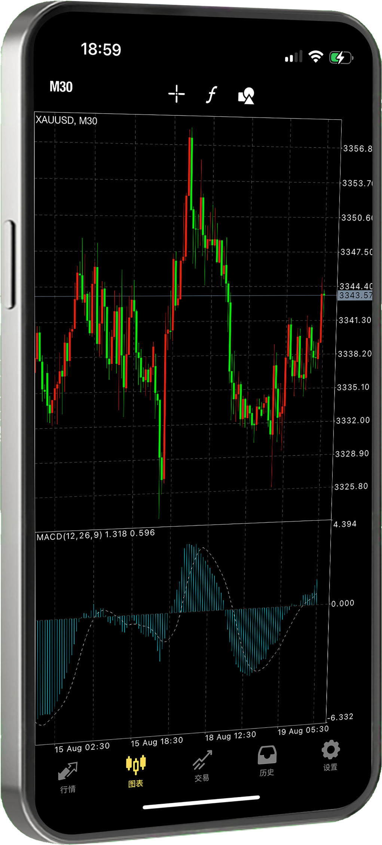The image size is (382, 845).
Task: Tap the 0.000 MACD zero level label
Action: coord(342,603)
